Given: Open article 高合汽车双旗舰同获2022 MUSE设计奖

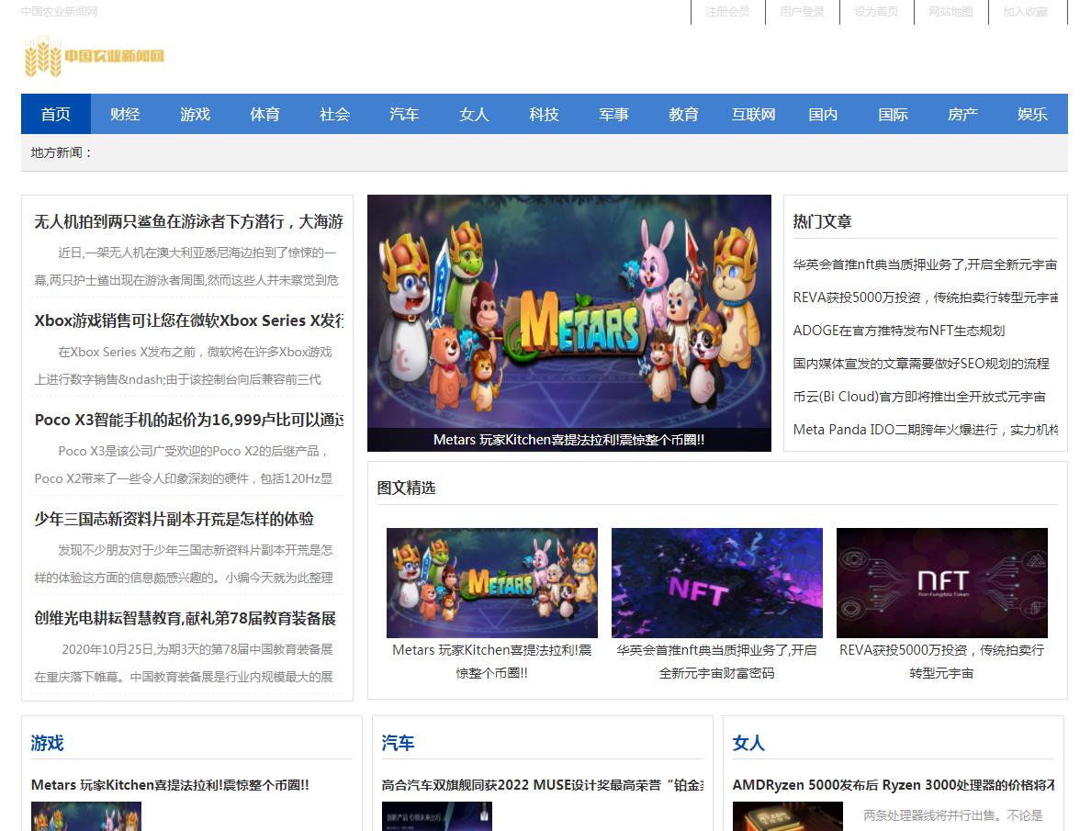Looking at the screenshot, I should point(542,785).
